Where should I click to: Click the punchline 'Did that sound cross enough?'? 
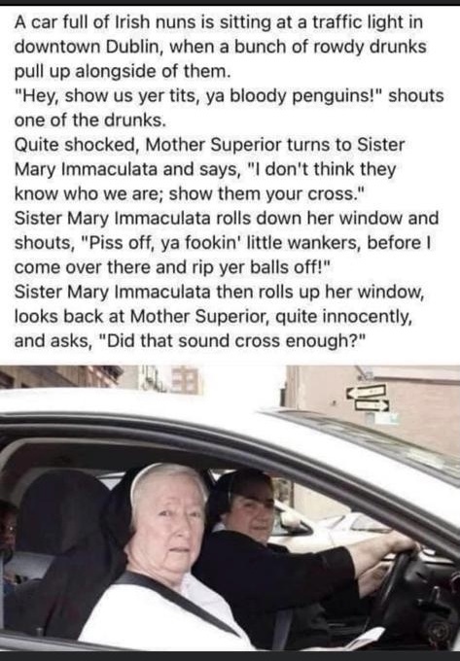click(x=233, y=340)
